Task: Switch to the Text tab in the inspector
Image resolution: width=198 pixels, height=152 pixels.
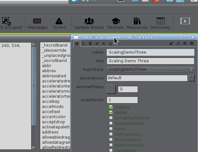Action: [110, 43]
